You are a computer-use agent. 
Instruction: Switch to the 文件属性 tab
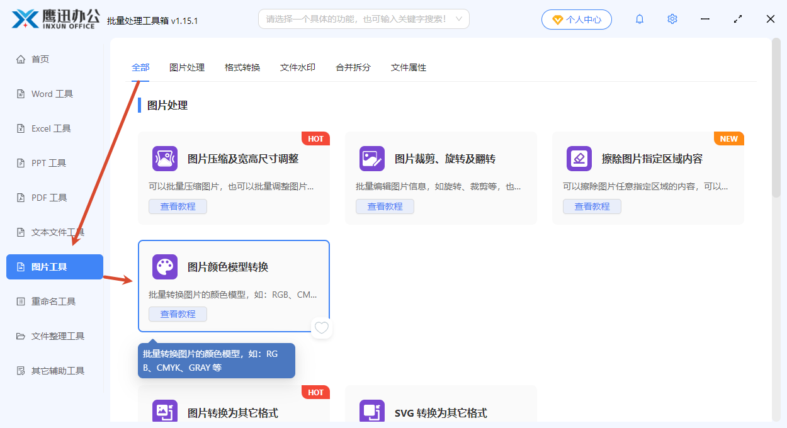[409, 67]
